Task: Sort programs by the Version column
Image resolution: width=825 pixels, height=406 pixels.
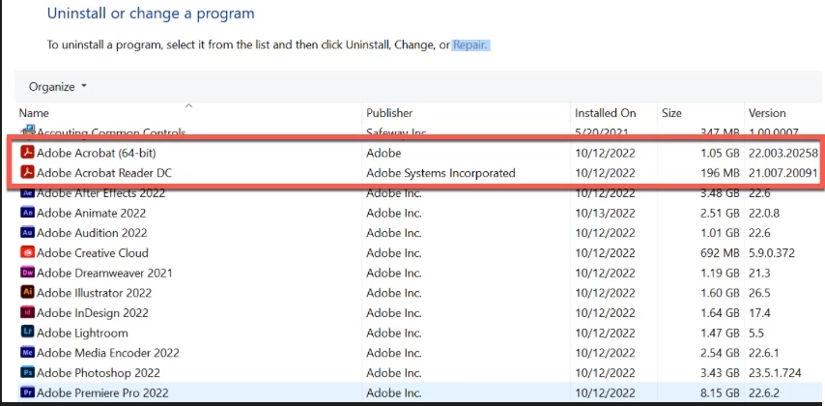Action: (x=767, y=113)
